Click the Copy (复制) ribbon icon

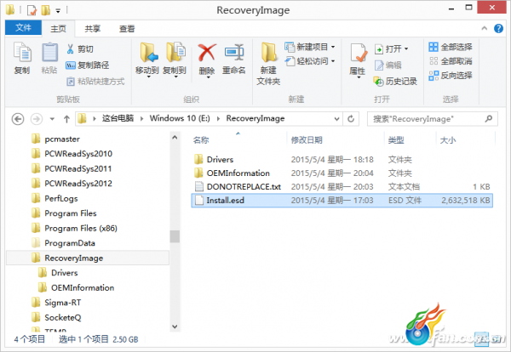click(x=22, y=53)
